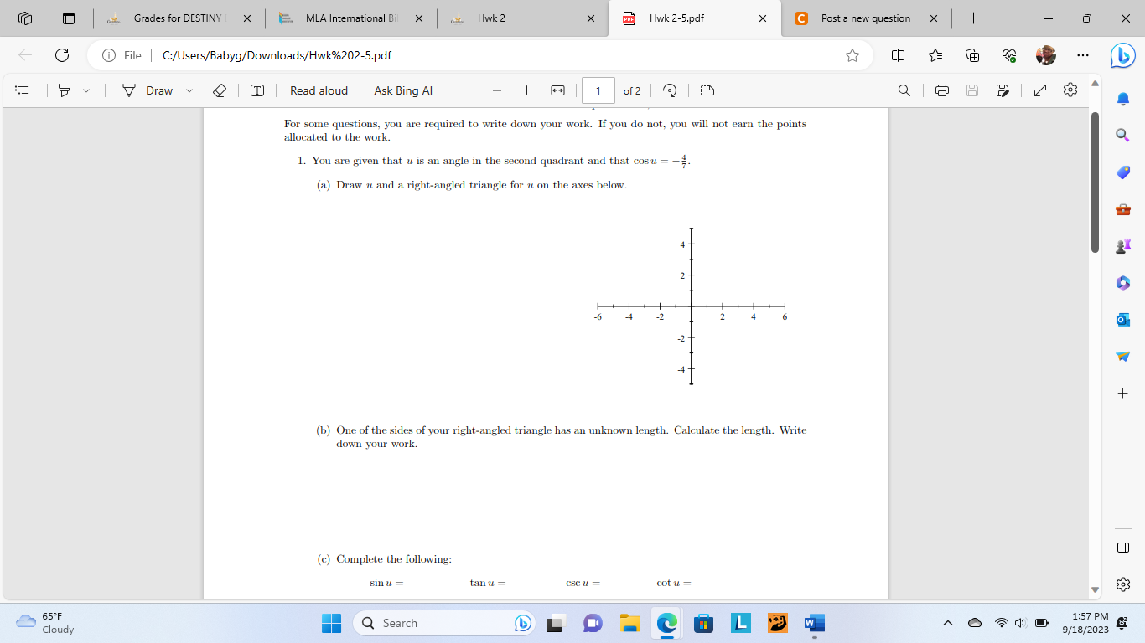The width and height of the screenshot is (1145, 643).
Task: Open the Tab actions menu icon
Action: [x=69, y=18]
